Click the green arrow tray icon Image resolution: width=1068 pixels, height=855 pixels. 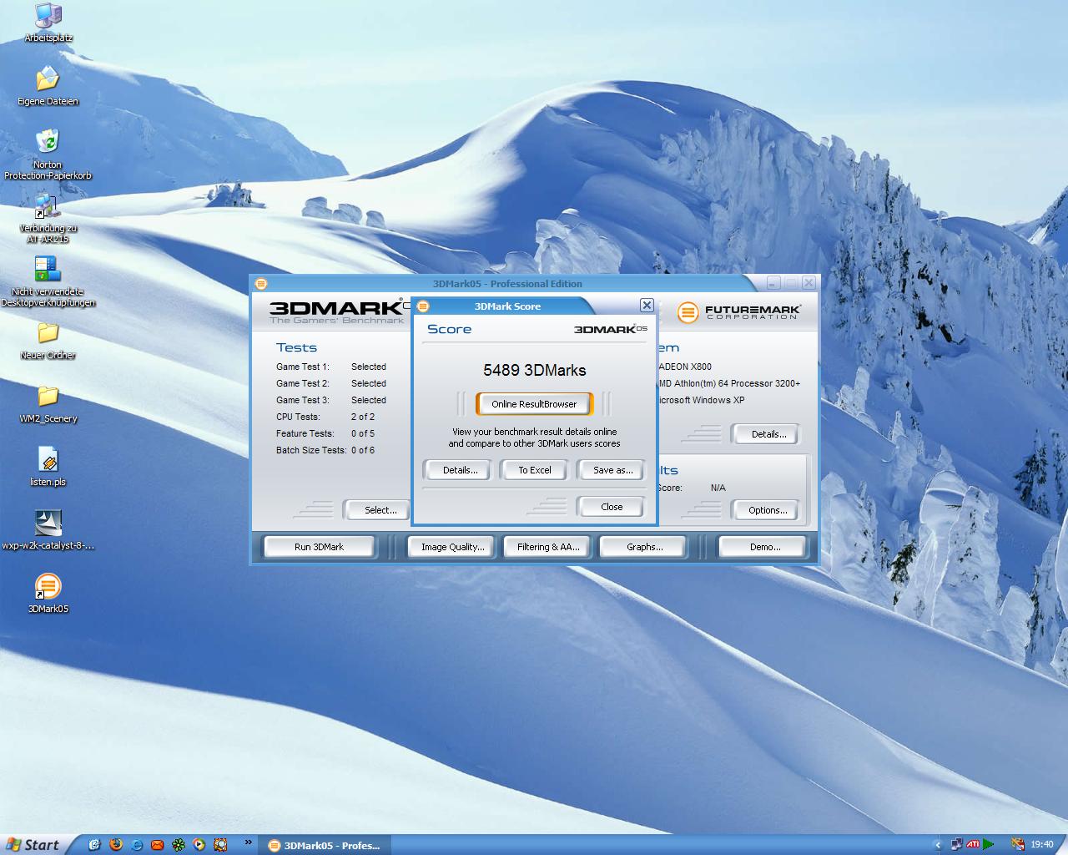point(989,844)
